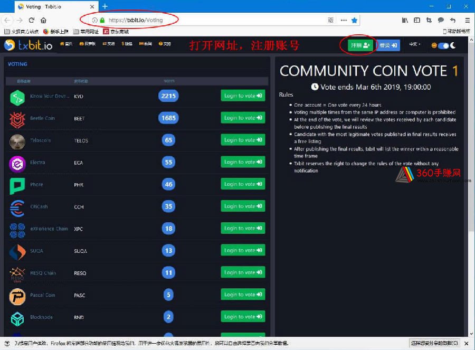Click the Pascal Coin orange logo
Viewport: 475px width, 350px height.
[x=17, y=296]
